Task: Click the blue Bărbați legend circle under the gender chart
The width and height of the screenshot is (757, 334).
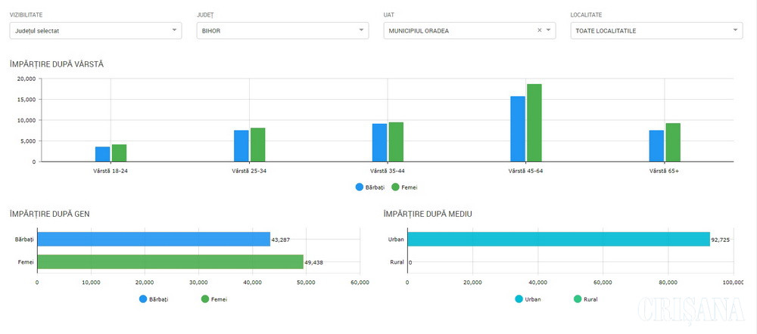Action: pos(144,299)
